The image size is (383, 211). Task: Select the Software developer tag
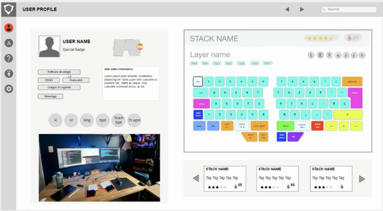[59, 72]
